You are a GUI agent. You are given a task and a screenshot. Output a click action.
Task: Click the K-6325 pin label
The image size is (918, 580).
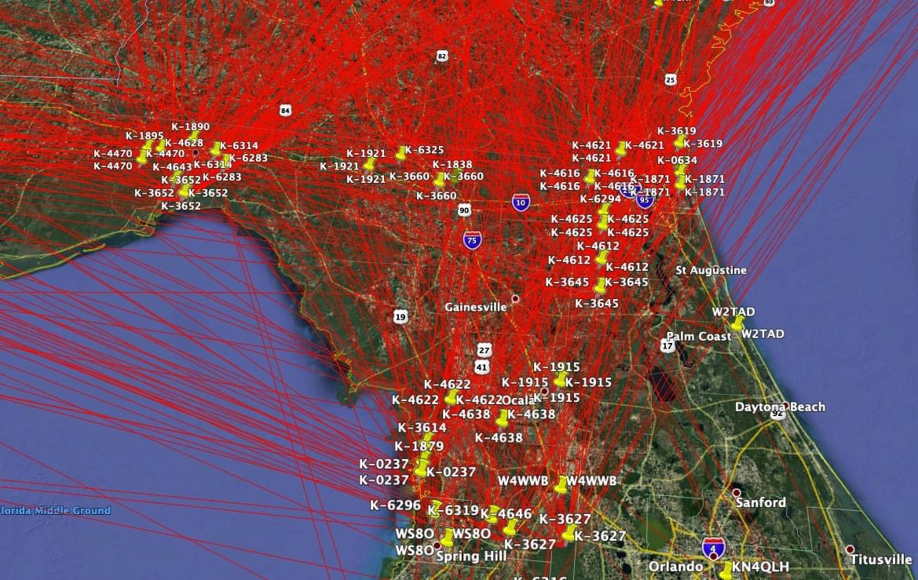(425, 150)
